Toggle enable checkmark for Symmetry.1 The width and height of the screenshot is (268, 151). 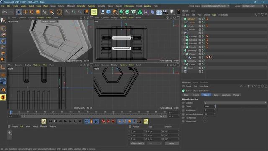point(204,50)
